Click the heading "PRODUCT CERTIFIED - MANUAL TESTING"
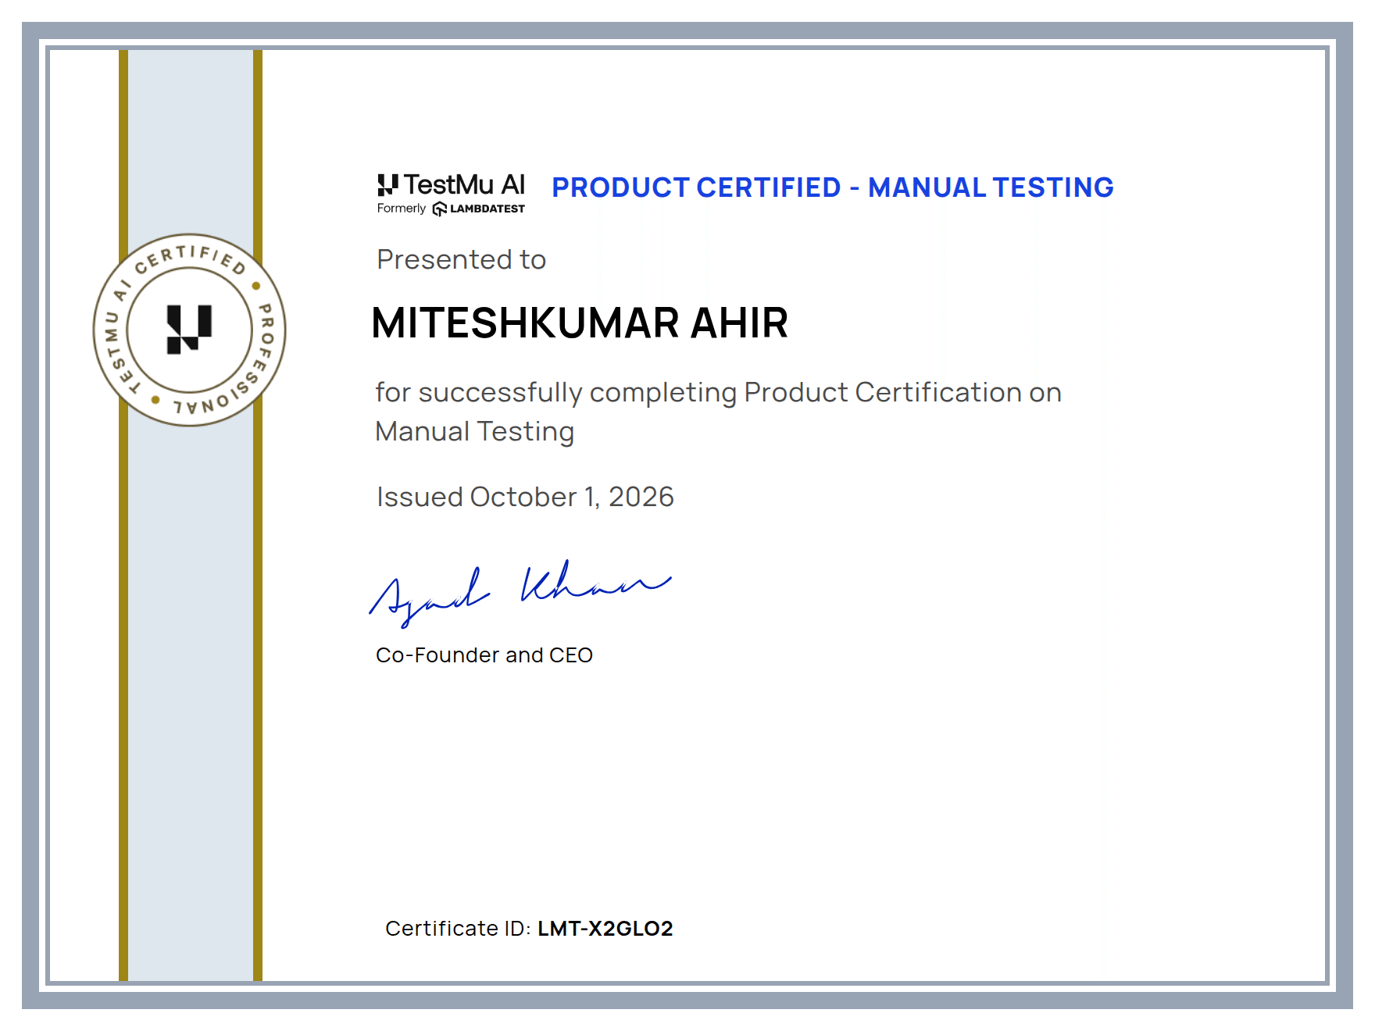Screen dimensions: 1375x1031 [x=833, y=187]
